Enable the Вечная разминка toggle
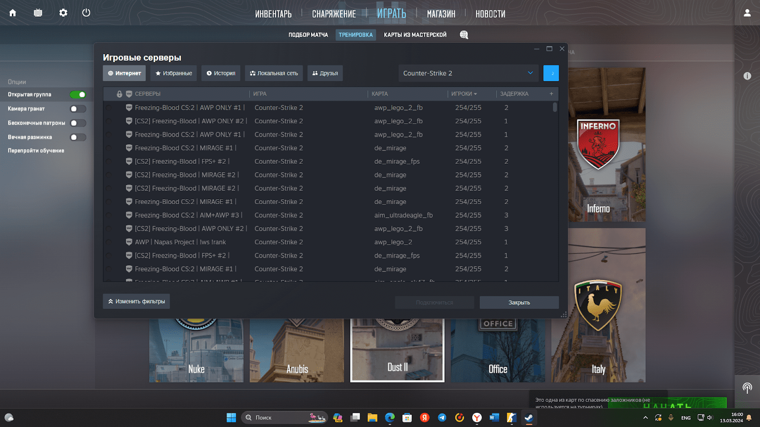 click(78, 137)
